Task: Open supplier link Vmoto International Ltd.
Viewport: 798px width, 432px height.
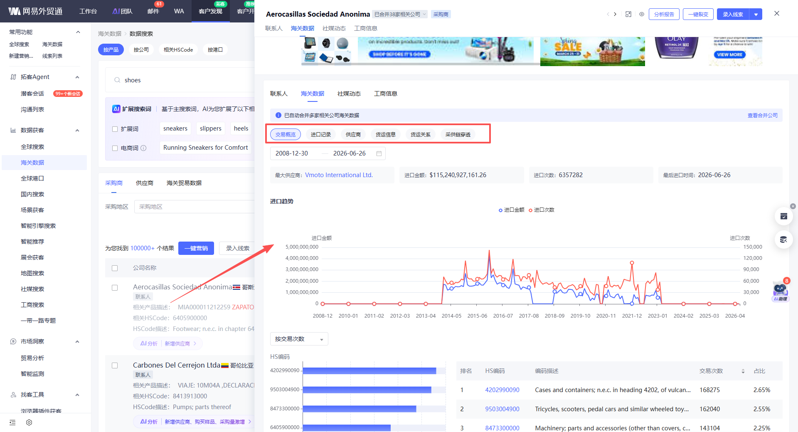Action: click(339, 175)
